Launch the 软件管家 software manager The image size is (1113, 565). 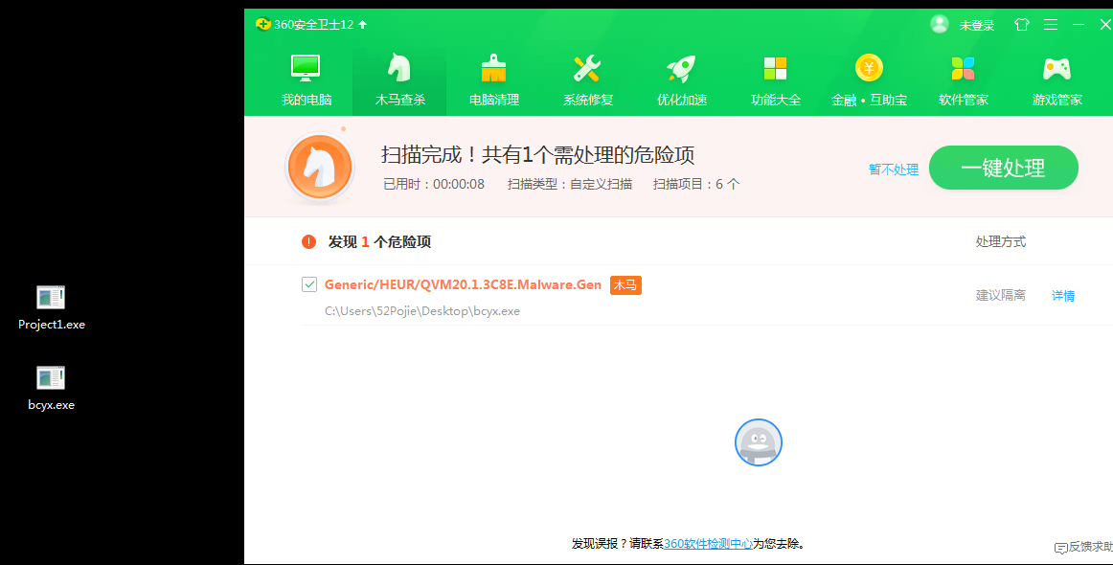(x=963, y=79)
